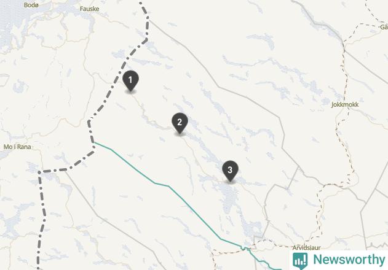The width and height of the screenshot is (388, 270).
Task: Click the Newsworthy bar-chart logo icon
Action: pyautogui.click(x=300, y=261)
